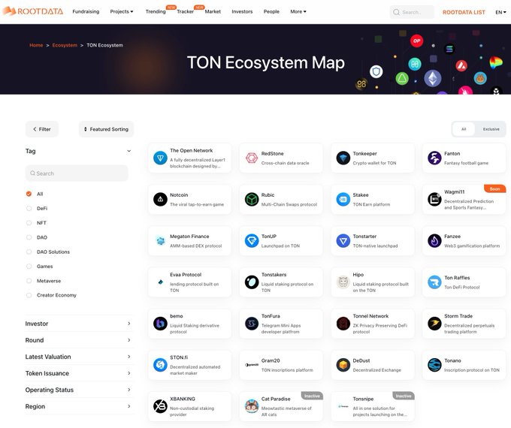Viewport: 511px width, 428px height.
Task: Click the Hipo hippo icon
Action: point(343,282)
